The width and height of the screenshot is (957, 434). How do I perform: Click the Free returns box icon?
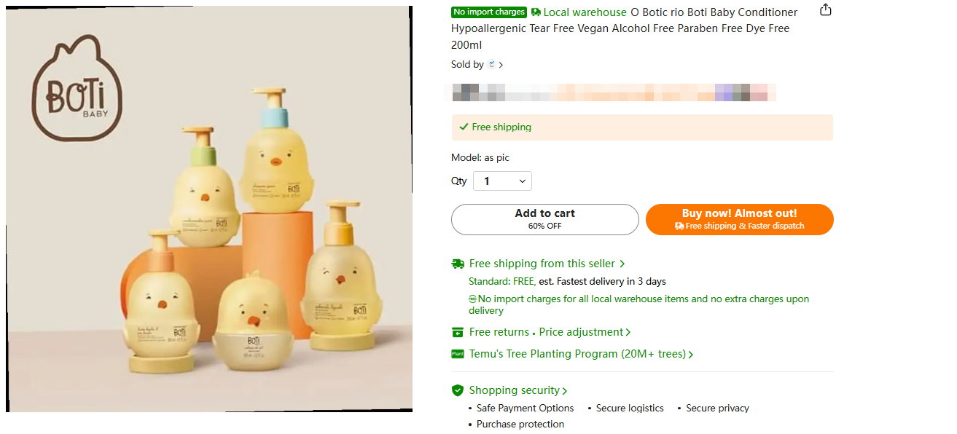pos(458,331)
